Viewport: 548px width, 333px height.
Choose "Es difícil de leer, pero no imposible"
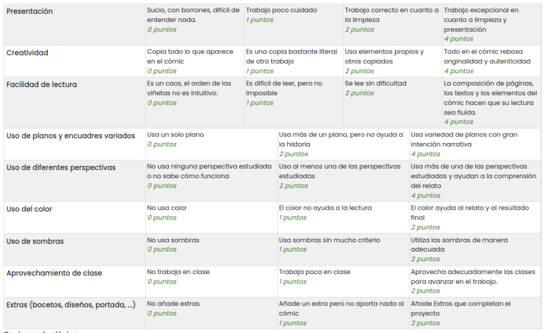(x=293, y=93)
